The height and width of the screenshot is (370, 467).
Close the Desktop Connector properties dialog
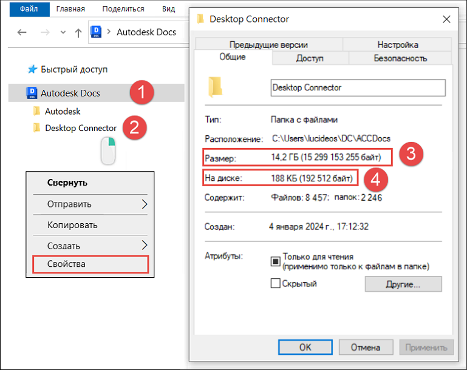(x=446, y=19)
